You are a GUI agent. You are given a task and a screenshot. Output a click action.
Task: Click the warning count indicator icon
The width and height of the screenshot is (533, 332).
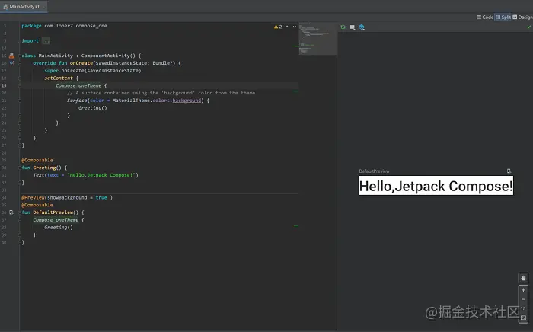click(278, 27)
